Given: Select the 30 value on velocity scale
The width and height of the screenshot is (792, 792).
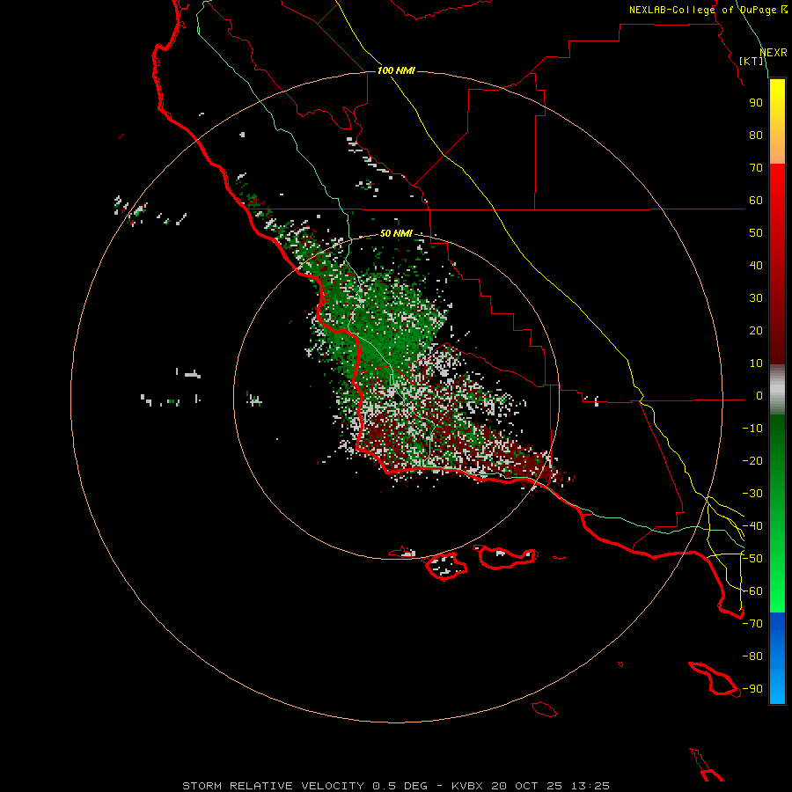Looking at the screenshot, I should coord(756,298).
